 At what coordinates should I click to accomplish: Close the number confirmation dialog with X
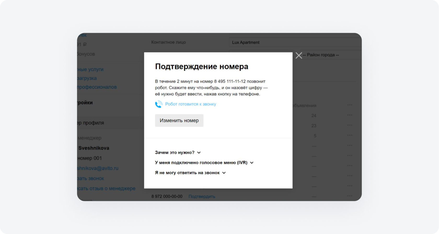(299, 55)
